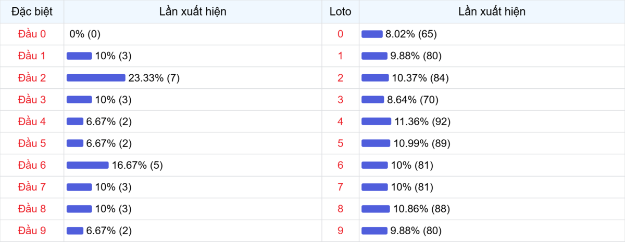
Task: Click the 8.02% (65) bar
Action: (x=372, y=34)
